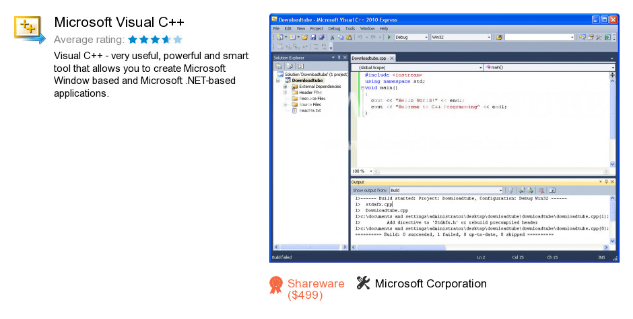Open the File menu

point(276,29)
